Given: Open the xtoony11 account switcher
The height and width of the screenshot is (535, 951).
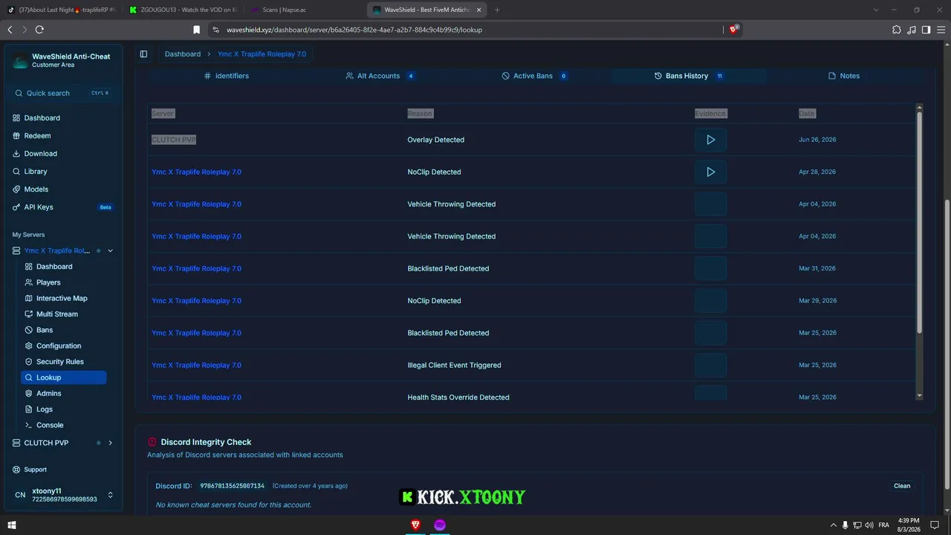Looking at the screenshot, I should 64,495.
